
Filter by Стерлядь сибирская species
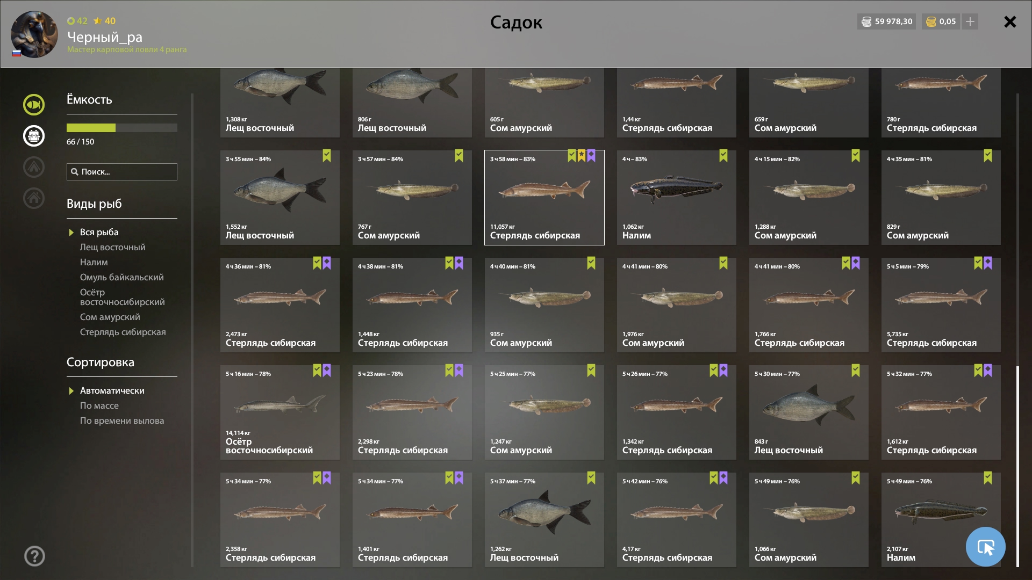(x=123, y=332)
